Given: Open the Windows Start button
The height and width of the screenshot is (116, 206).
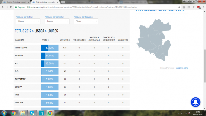Looking at the screenshot, I should coord(4,113).
